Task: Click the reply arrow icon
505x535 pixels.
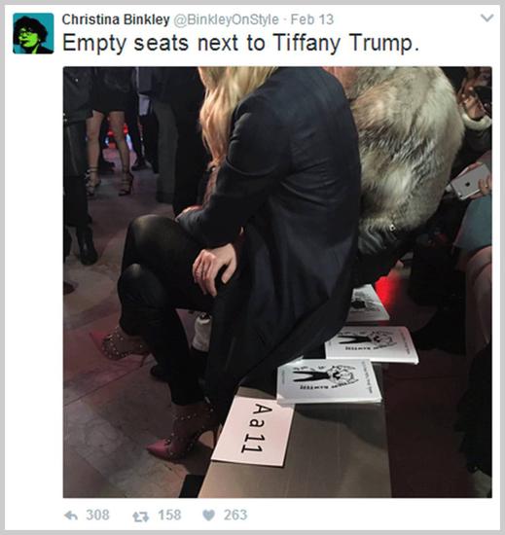Action: click(71, 516)
